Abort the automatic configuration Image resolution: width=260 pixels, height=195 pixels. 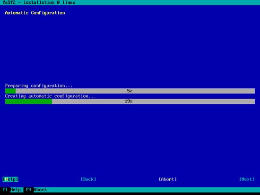(168, 179)
